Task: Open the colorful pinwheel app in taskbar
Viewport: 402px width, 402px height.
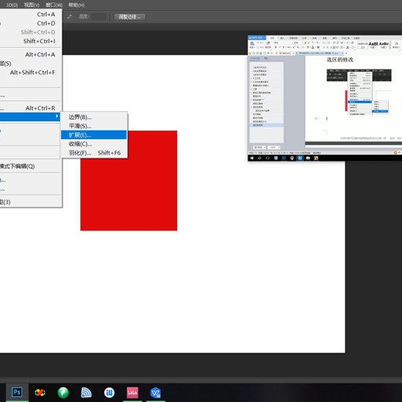Action: pos(40,393)
